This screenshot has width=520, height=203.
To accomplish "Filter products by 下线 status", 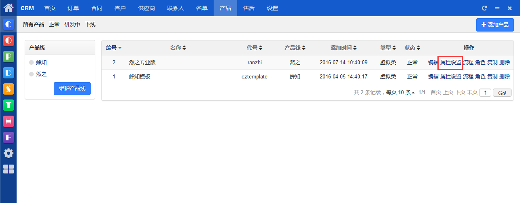I will 90,24.
